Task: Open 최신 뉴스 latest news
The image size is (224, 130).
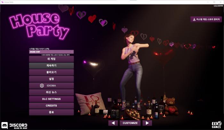Action: pyautogui.click(x=52, y=92)
